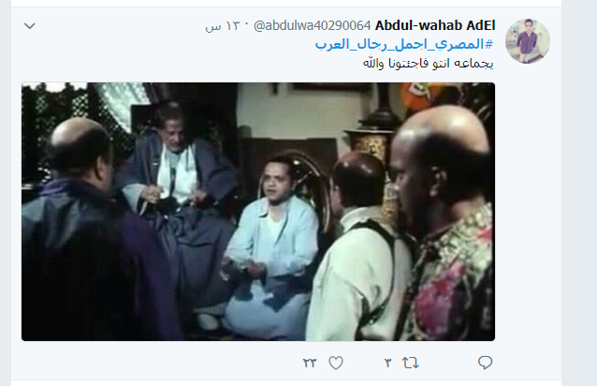The image size is (597, 386).
Task: Open the @abdulwa40290064 handle
Action: coord(313,25)
